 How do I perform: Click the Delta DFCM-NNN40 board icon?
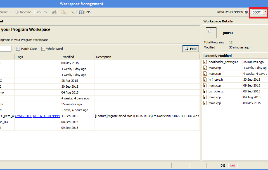(x=246, y=12)
